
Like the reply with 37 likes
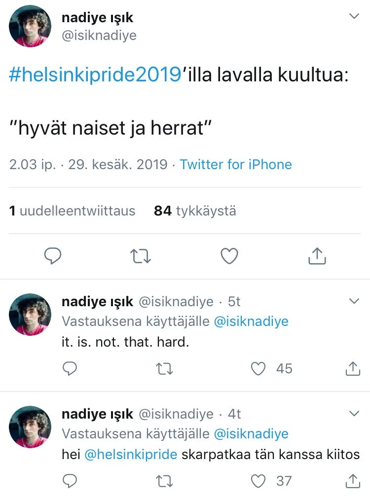pos(259,480)
